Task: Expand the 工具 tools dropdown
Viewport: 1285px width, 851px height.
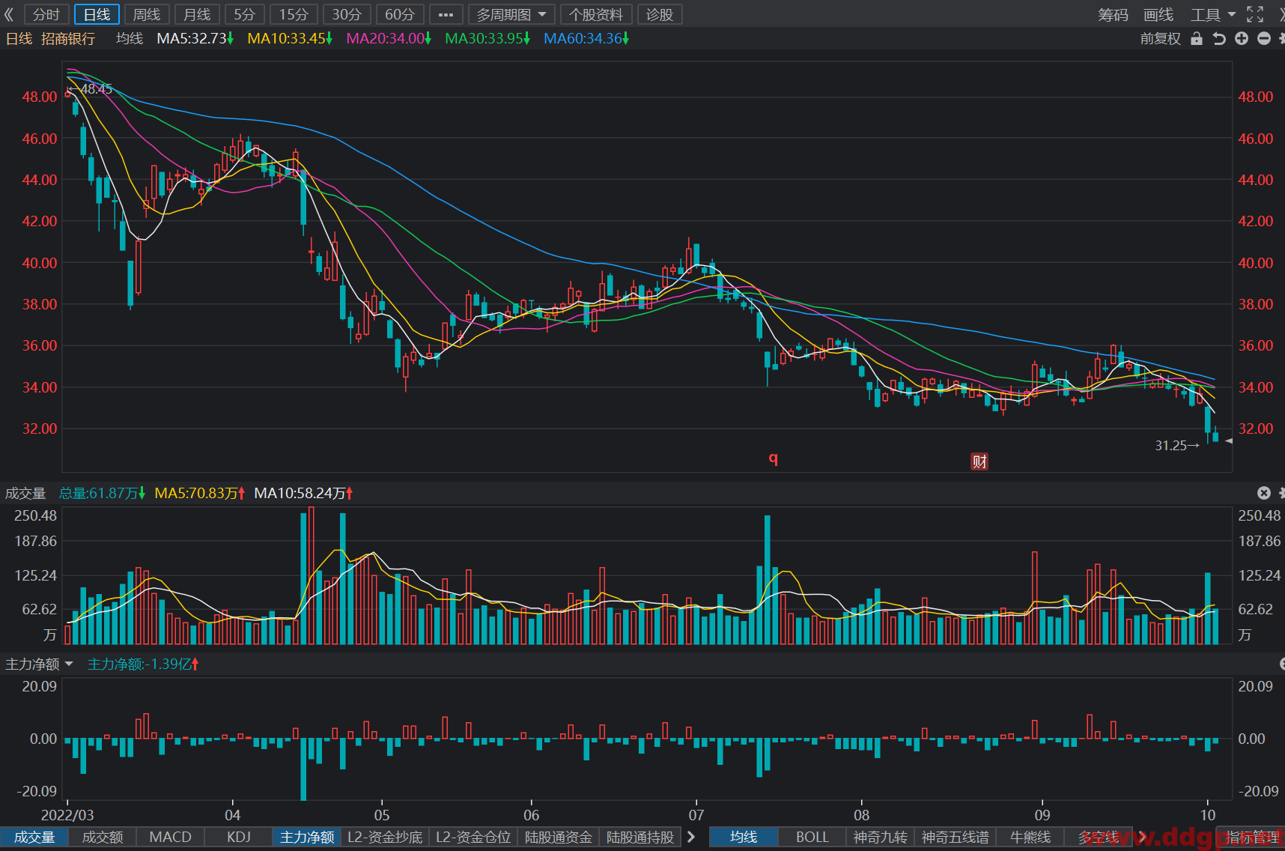Action: [1213, 14]
